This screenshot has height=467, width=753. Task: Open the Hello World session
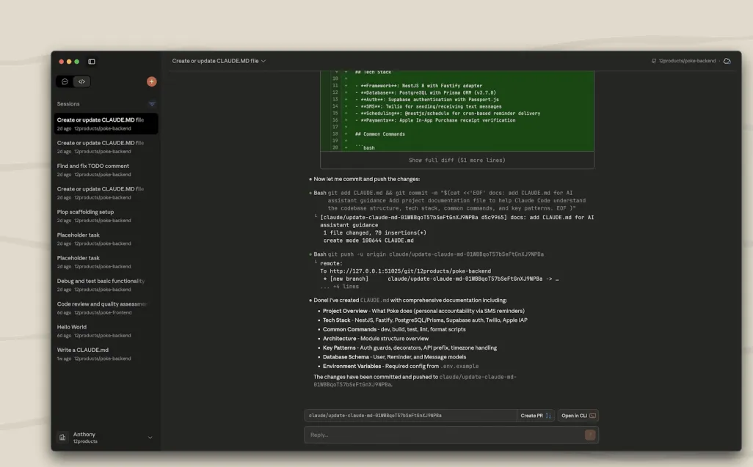pyautogui.click(x=106, y=331)
